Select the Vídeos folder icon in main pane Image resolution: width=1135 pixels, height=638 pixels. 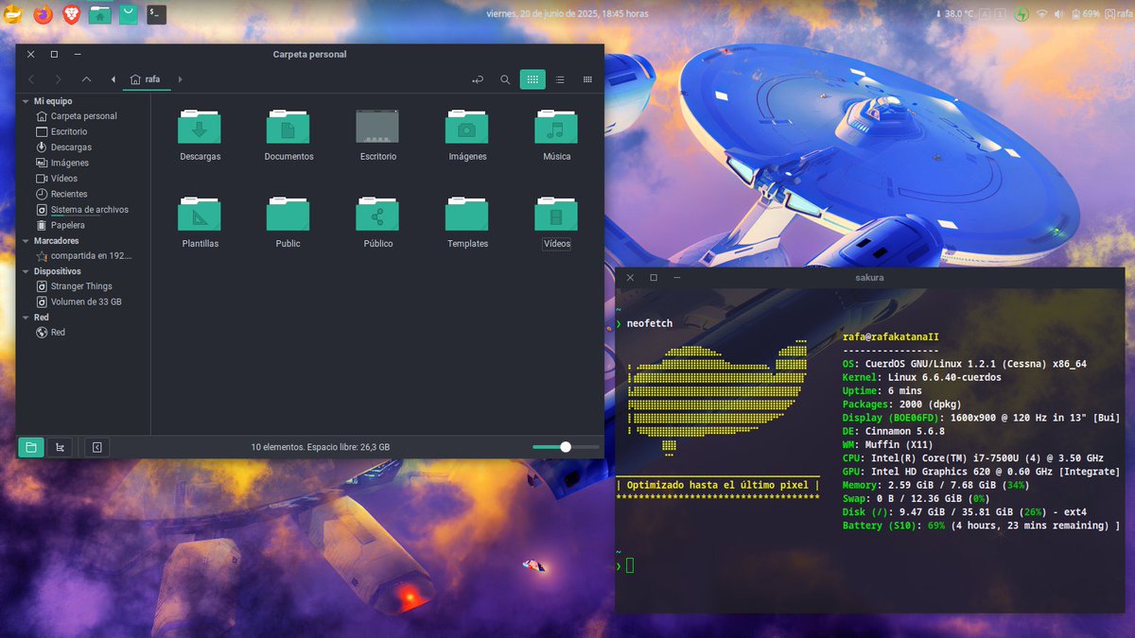coord(556,214)
